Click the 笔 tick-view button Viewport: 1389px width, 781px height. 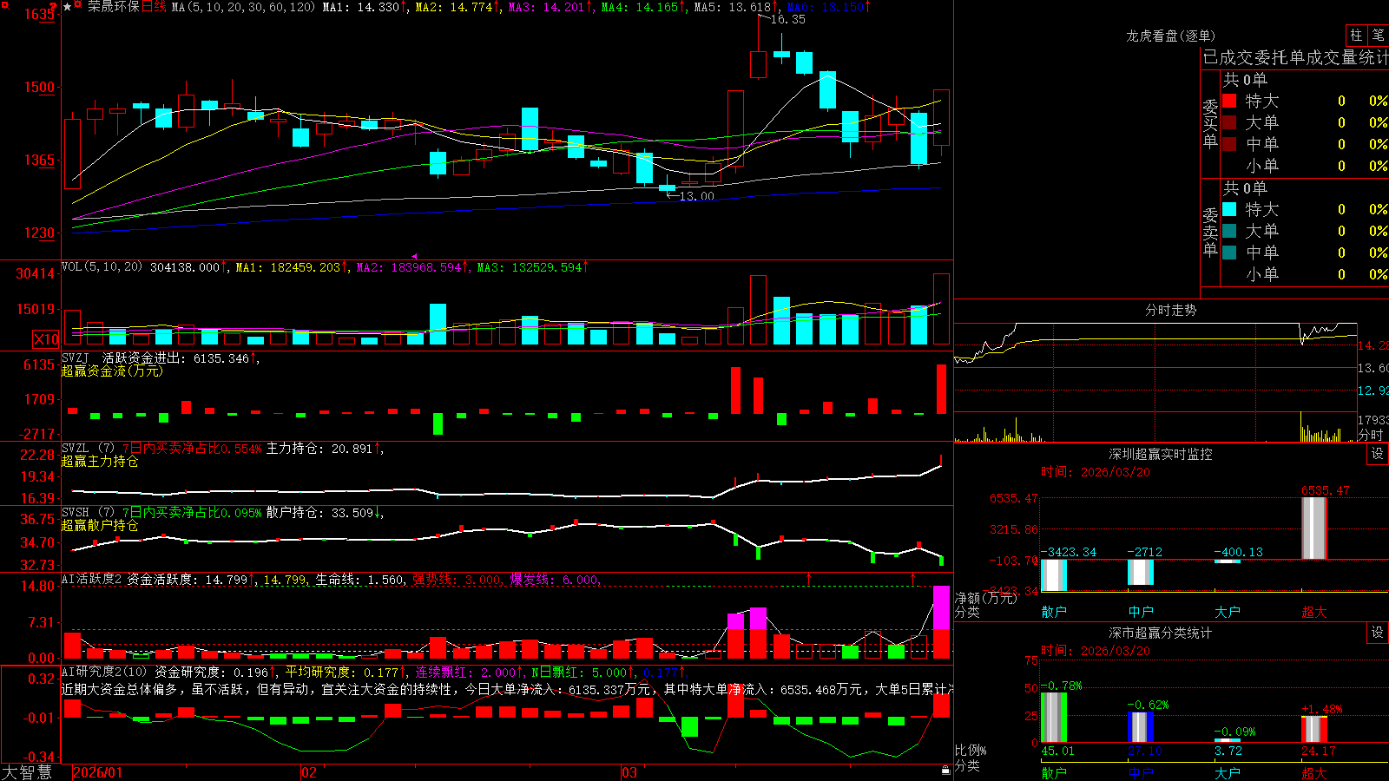tap(1378, 36)
